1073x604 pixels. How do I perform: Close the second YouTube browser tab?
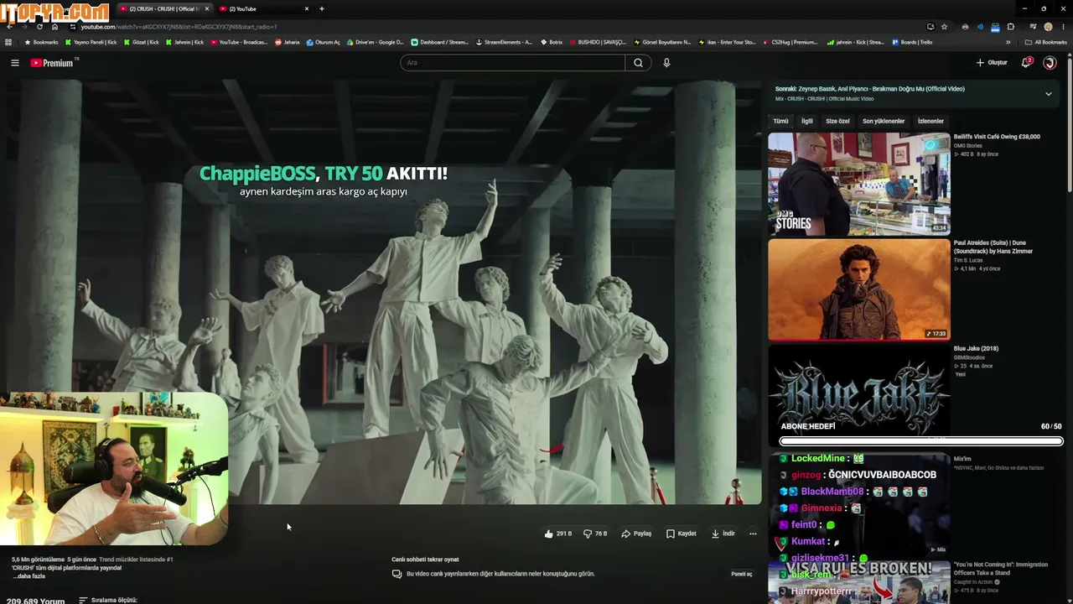[307, 8]
